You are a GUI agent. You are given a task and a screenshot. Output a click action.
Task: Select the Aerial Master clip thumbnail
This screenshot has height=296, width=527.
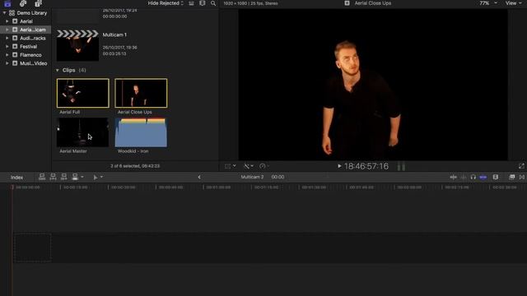(82, 132)
